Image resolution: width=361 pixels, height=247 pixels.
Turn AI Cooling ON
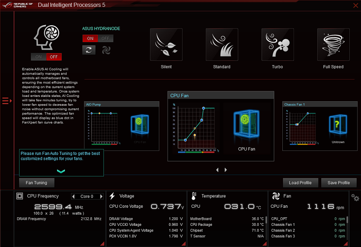point(39,57)
